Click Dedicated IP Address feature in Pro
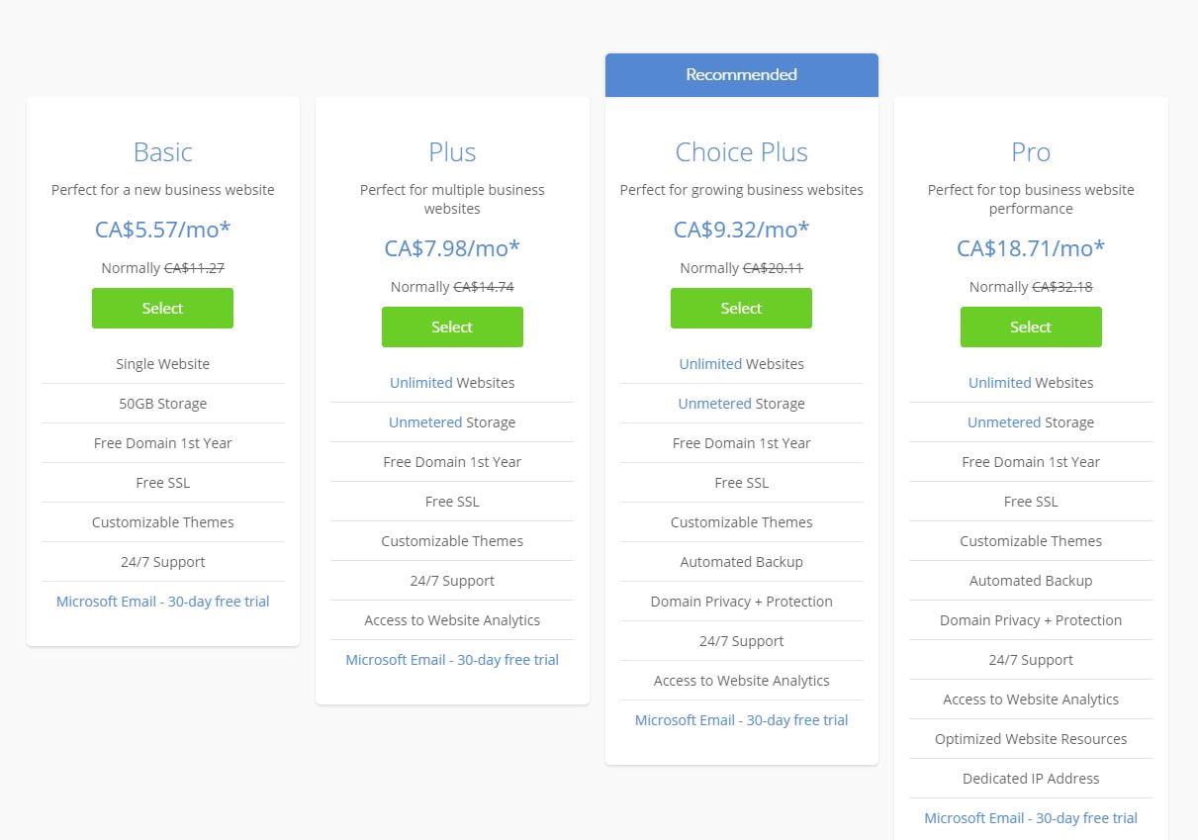The width and height of the screenshot is (1198, 840). [x=1031, y=778]
